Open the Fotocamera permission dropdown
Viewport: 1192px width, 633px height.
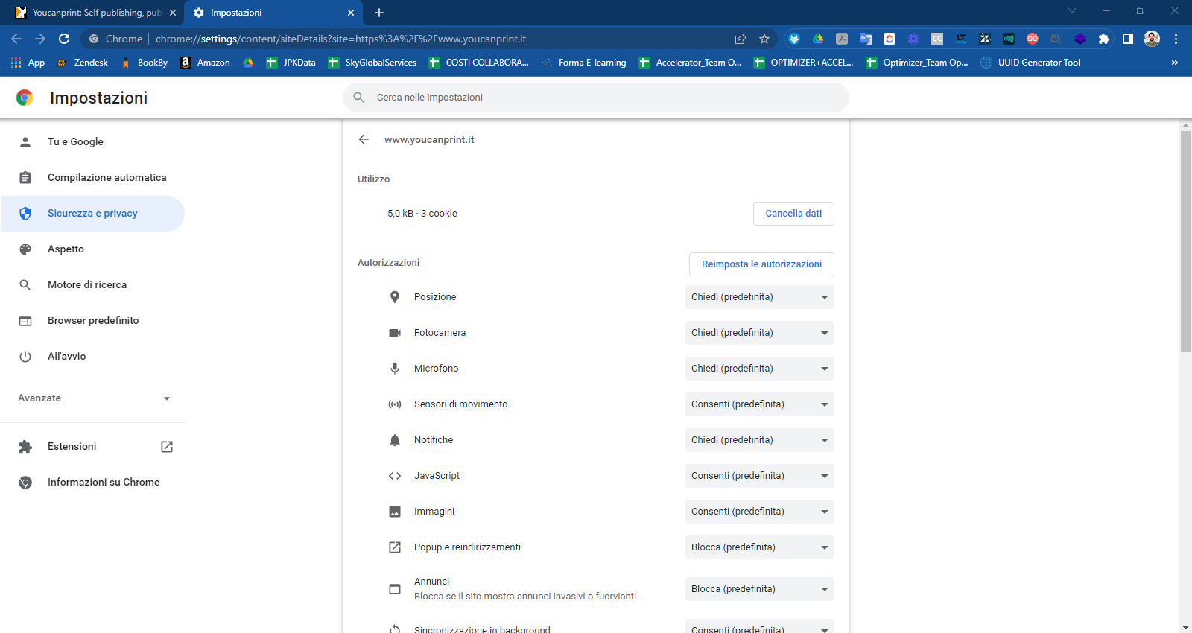(x=759, y=333)
